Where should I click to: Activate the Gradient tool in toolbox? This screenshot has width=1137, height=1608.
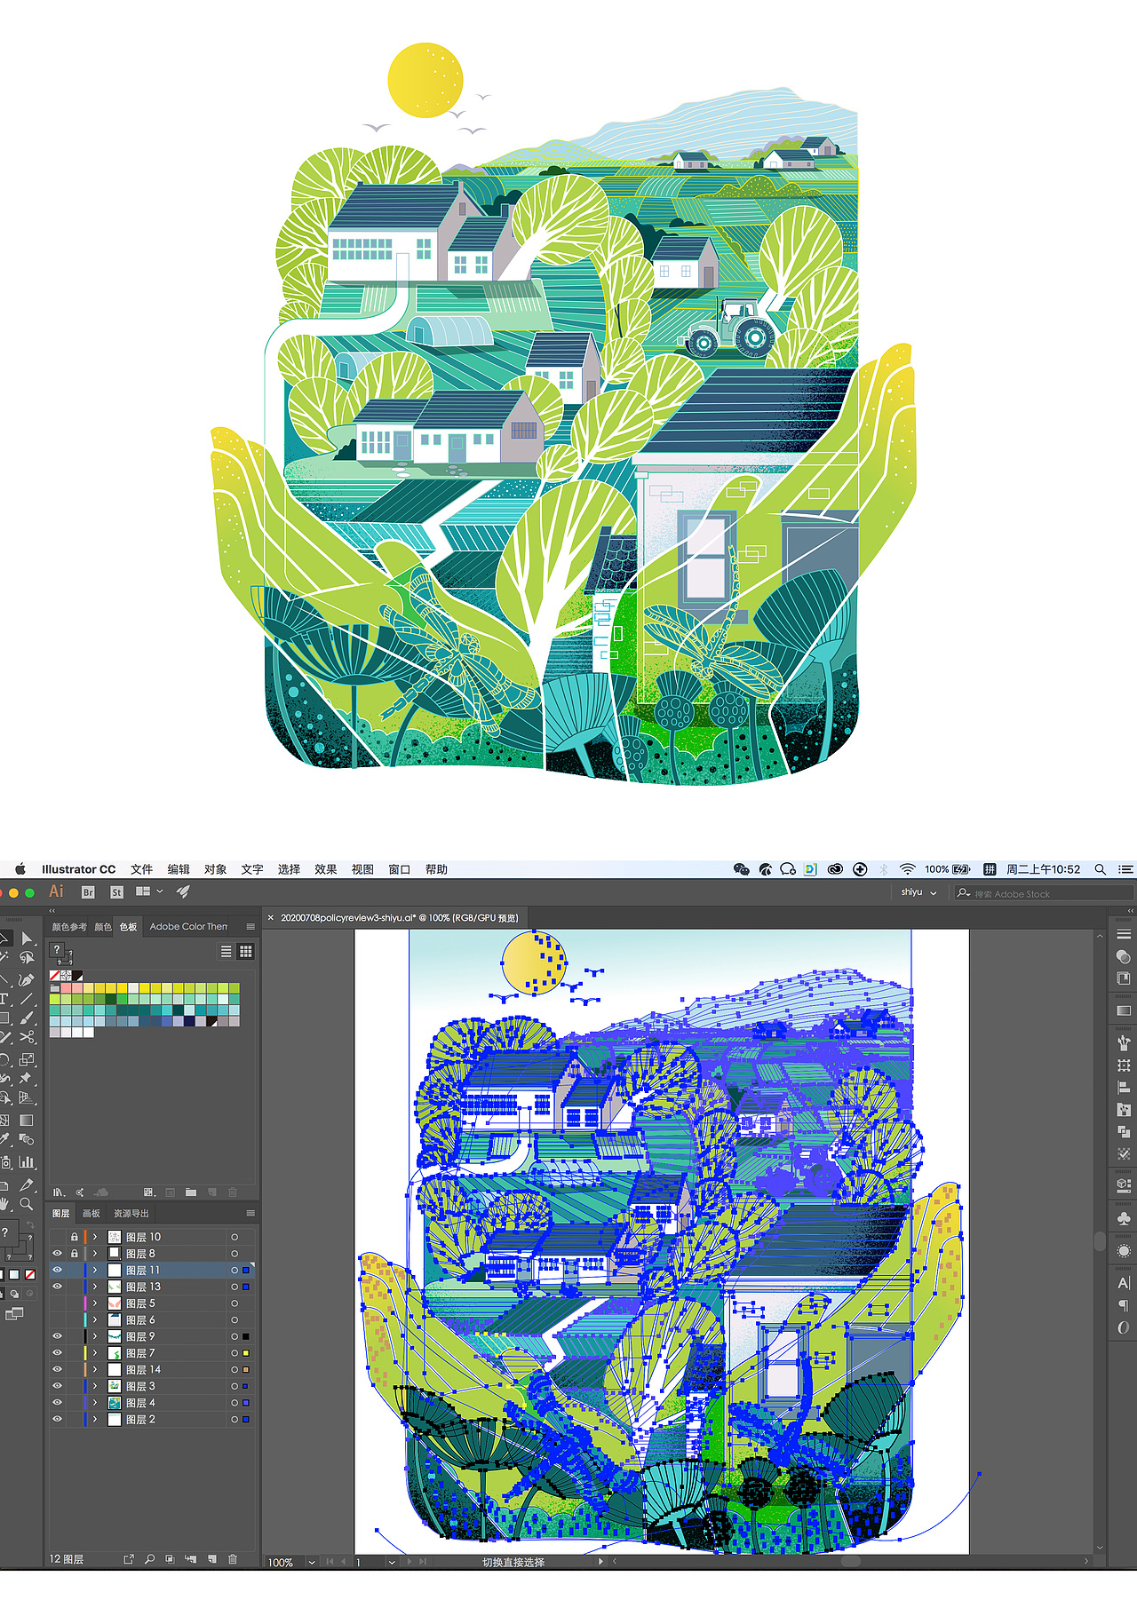(27, 1121)
